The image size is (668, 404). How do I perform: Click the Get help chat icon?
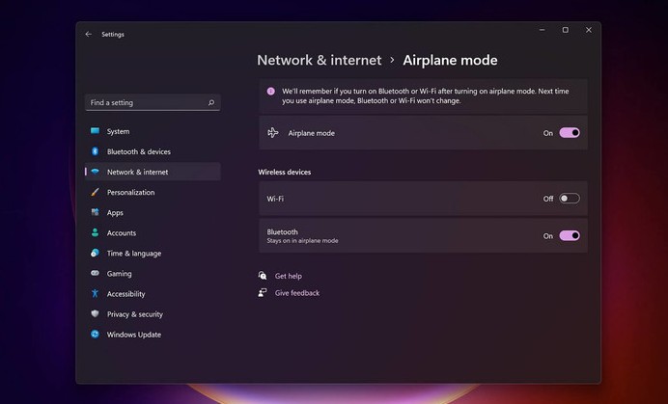[x=263, y=276]
